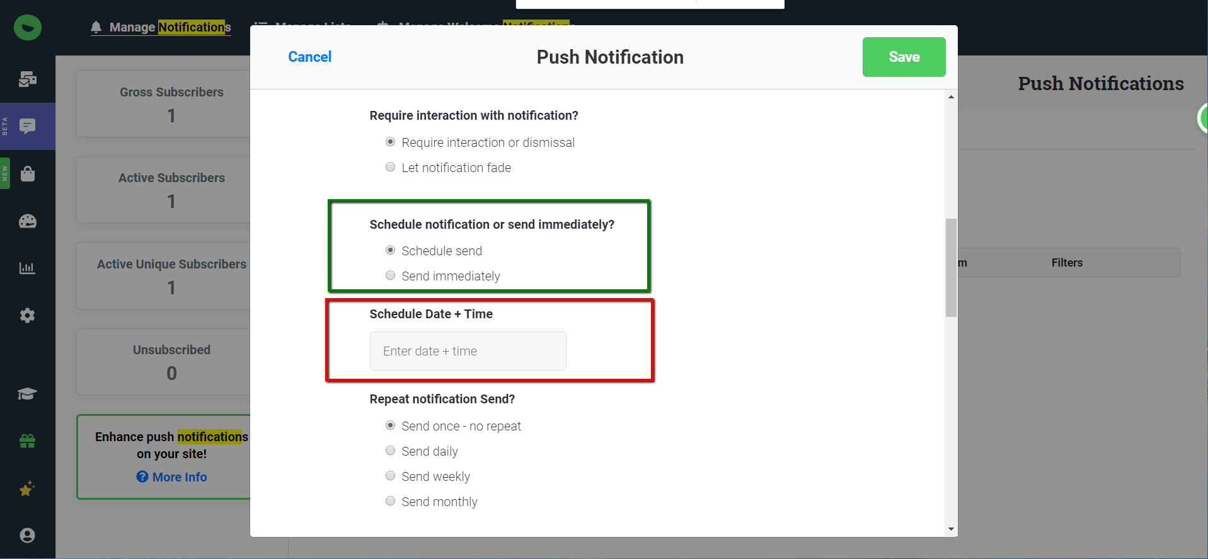The height and width of the screenshot is (559, 1208).
Task: Click the dialog scrollbar up arrow
Action: [951, 96]
